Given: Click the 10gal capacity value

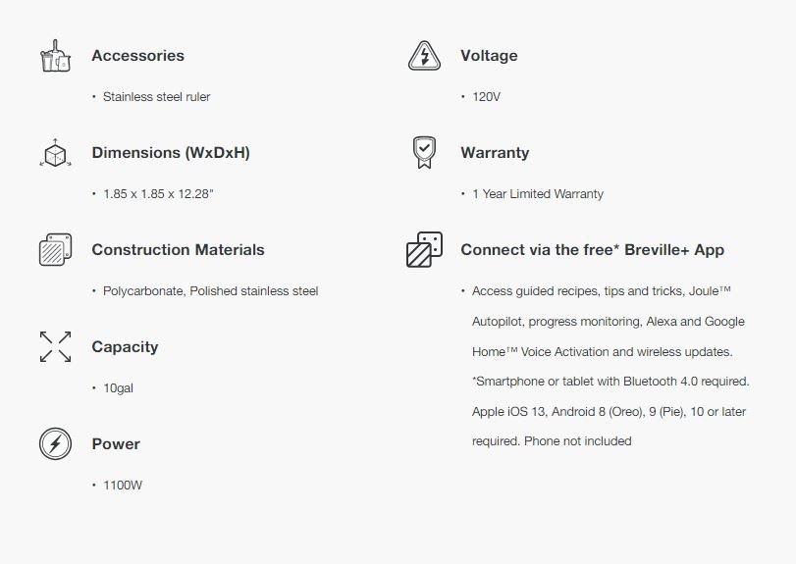Looking at the screenshot, I should coord(119,388).
